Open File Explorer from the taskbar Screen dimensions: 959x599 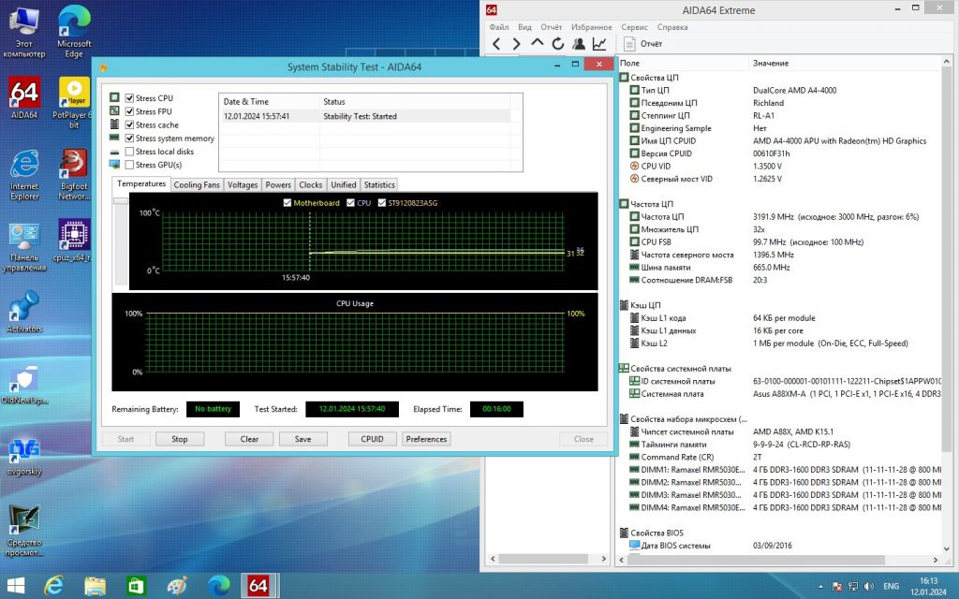pos(95,586)
